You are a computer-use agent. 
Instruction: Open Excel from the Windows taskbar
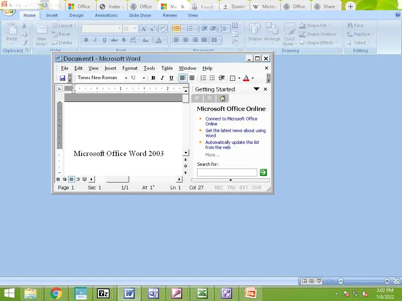coord(202,293)
